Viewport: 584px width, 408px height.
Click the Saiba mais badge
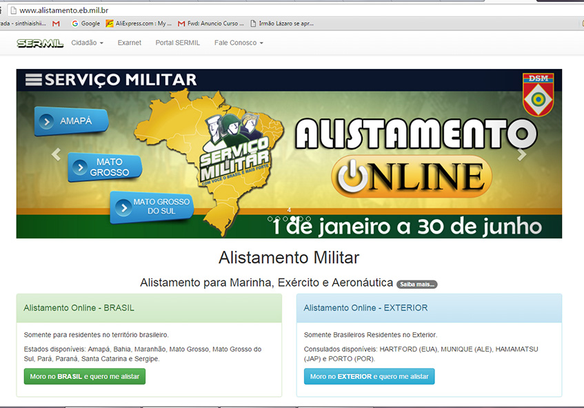pyautogui.click(x=416, y=284)
